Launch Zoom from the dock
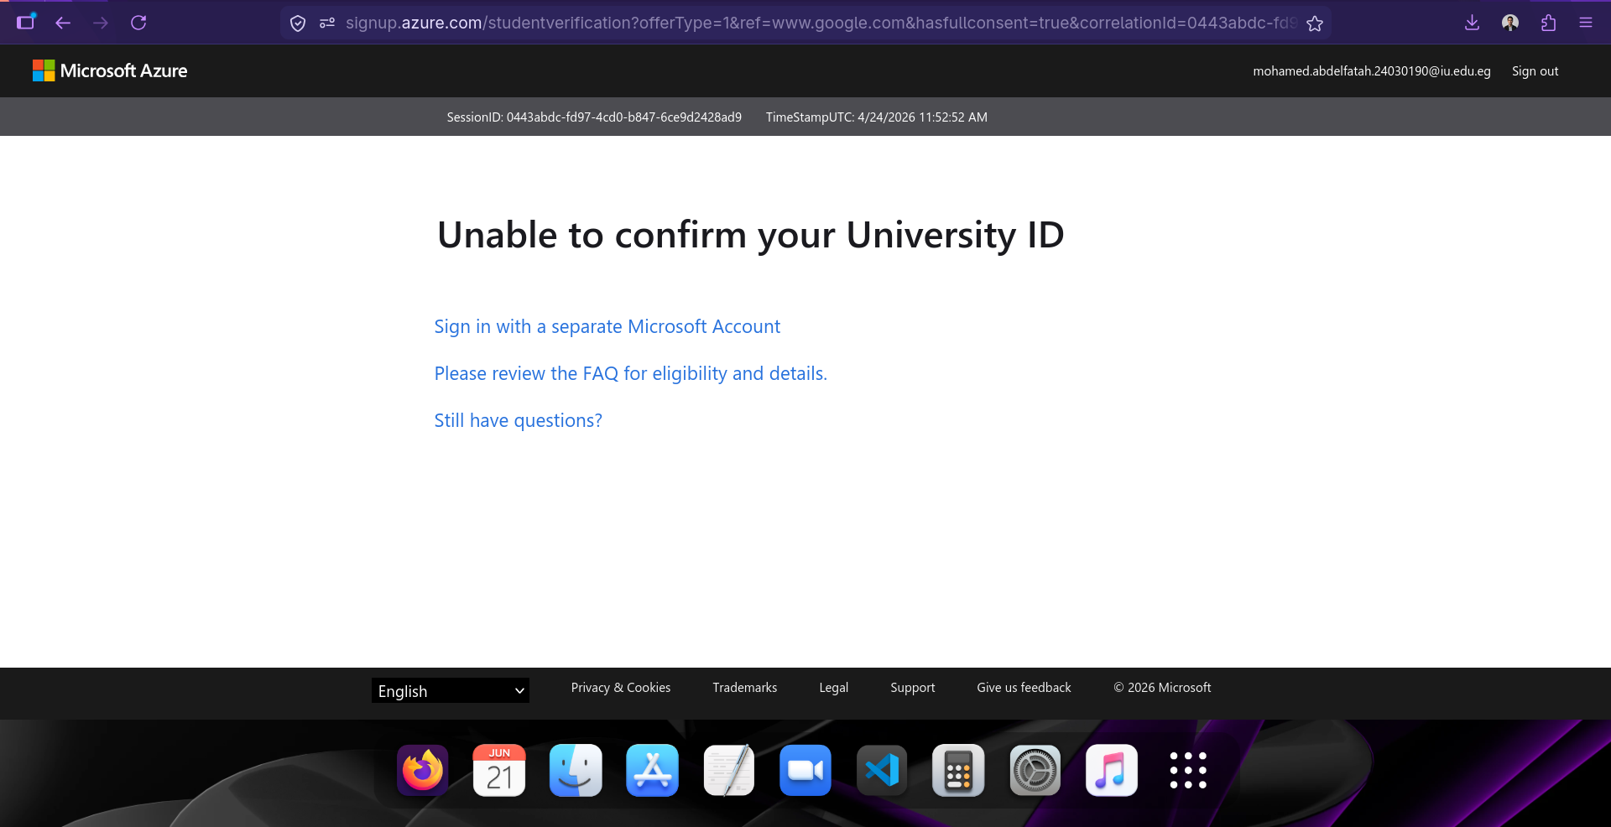 click(805, 770)
